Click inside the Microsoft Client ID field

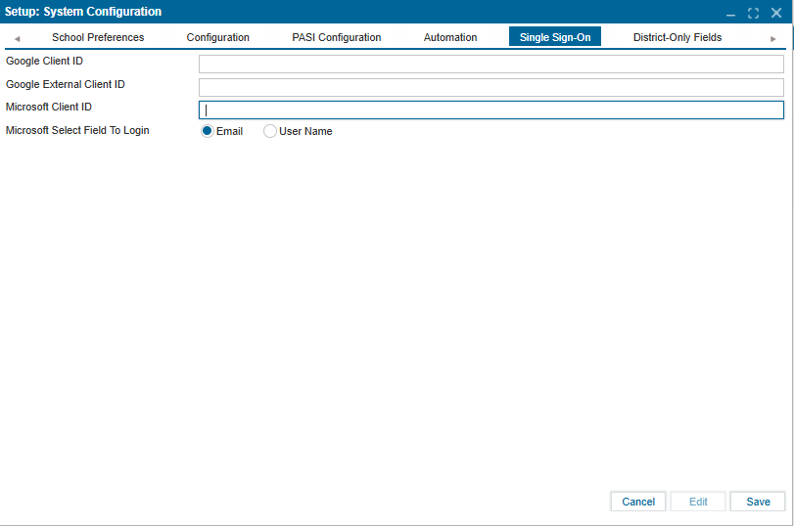[490, 110]
